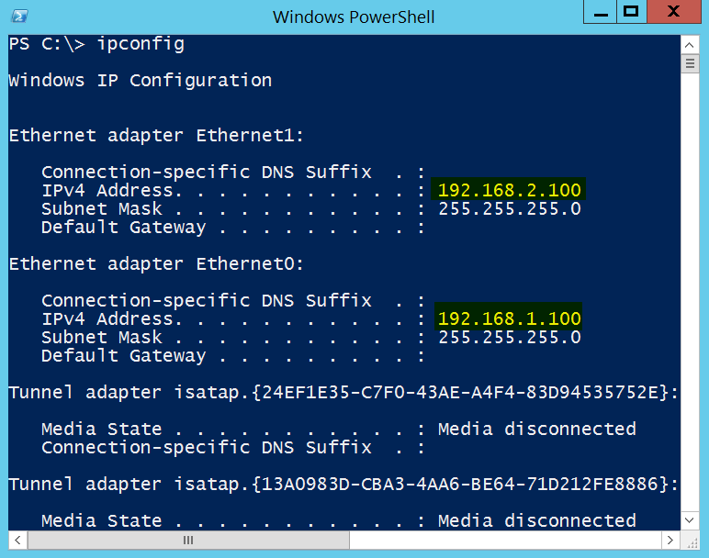This screenshot has height=558, width=709.
Task: Open the PowerShell system menu icon
Action: (17, 16)
